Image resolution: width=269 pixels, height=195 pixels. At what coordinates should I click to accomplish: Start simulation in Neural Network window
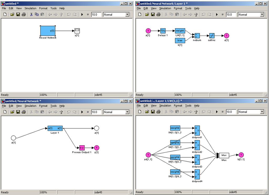(x=82, y=112)
